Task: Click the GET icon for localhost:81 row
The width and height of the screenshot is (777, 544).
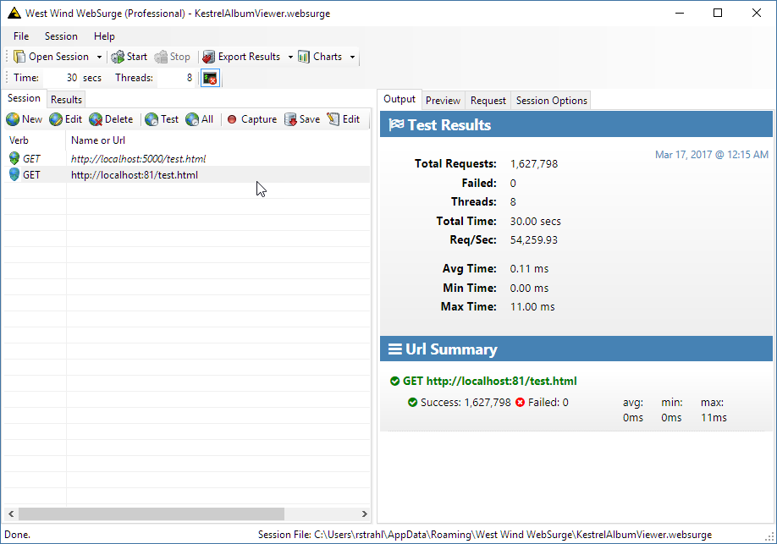Action: point(14,174)
